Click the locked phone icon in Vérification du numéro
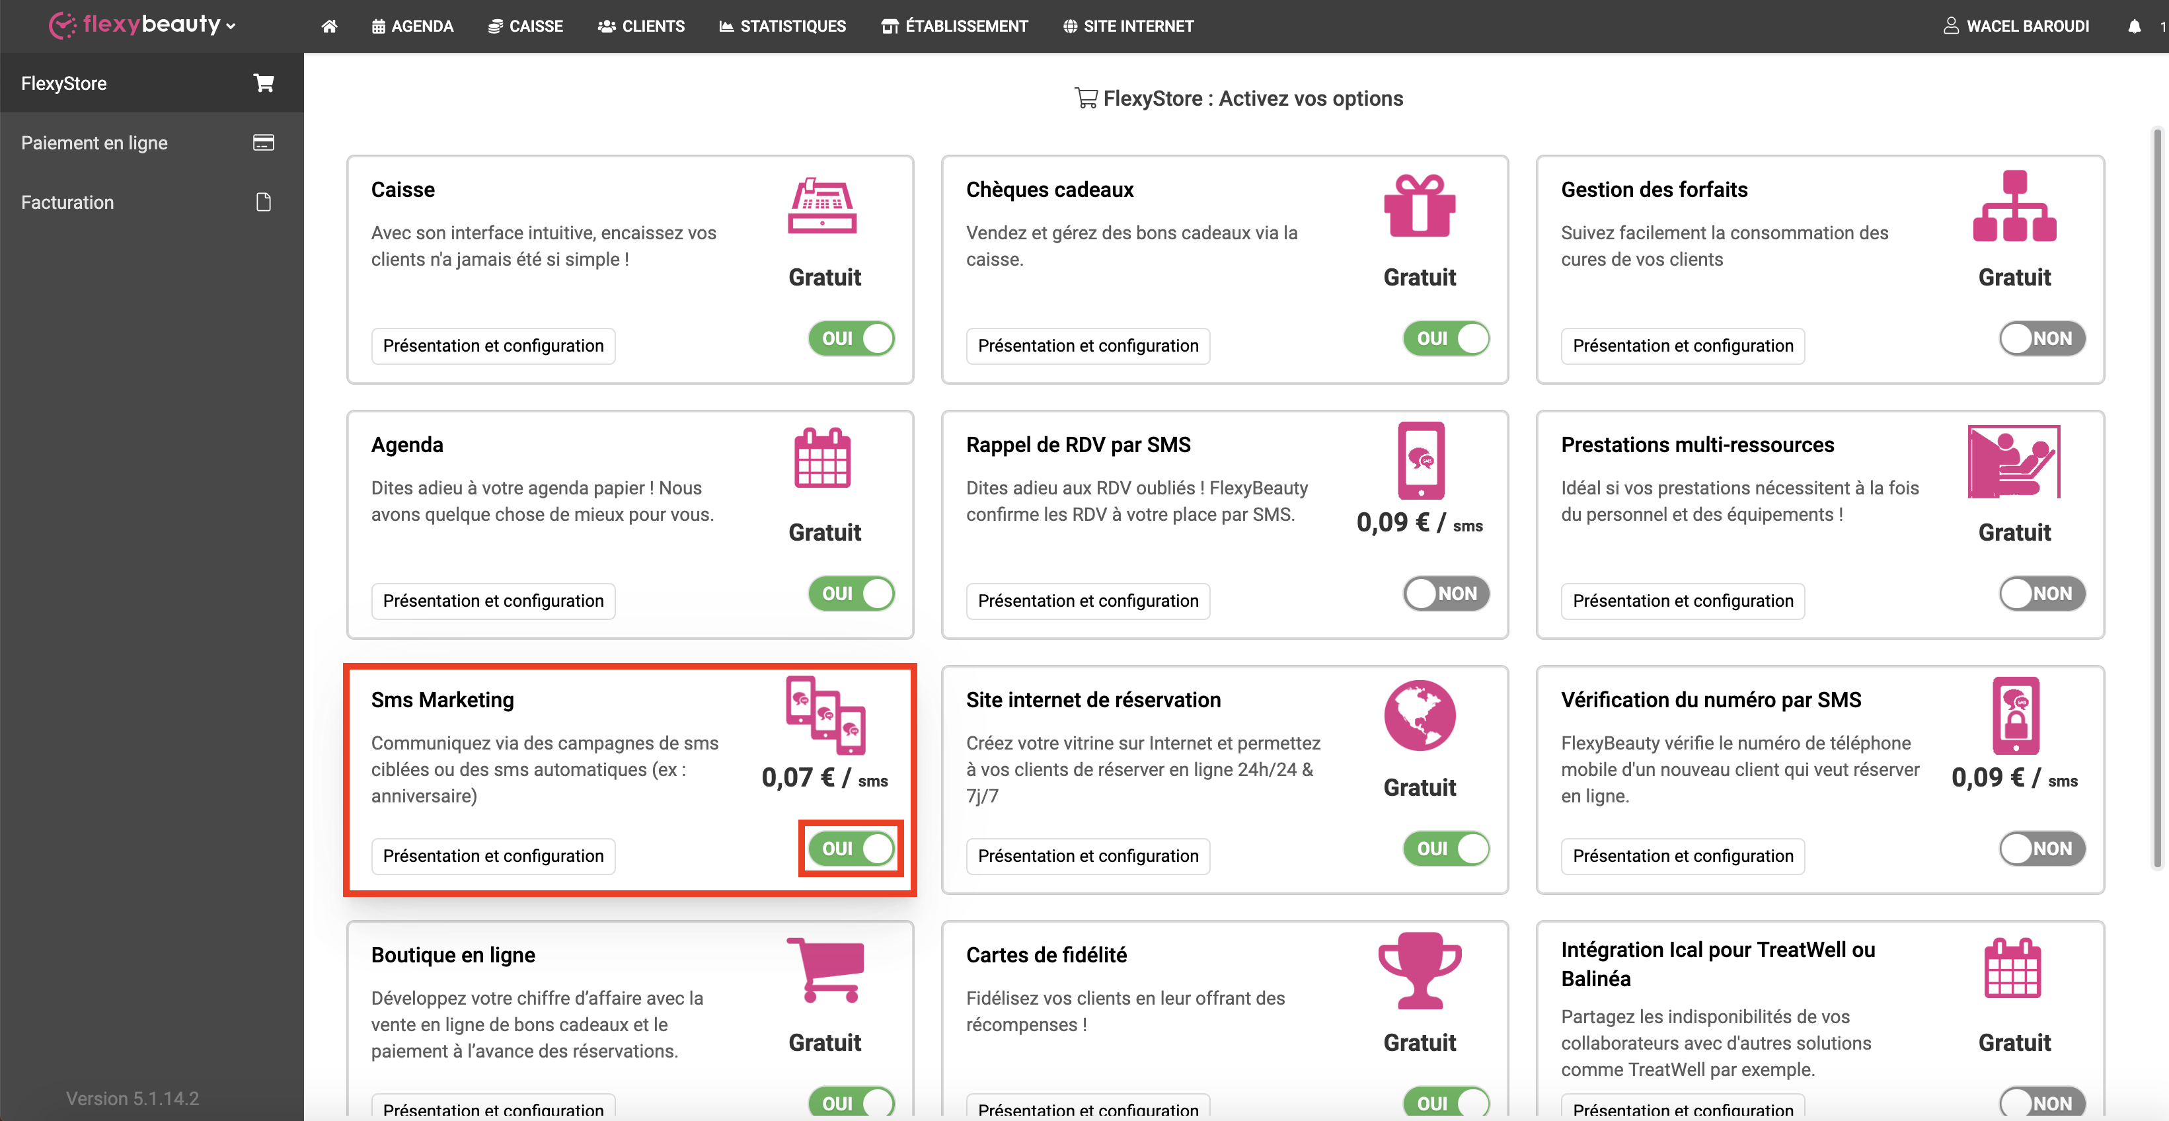The width and height of the screenshot is (2169, 1121). click(x=2015, y=716)
